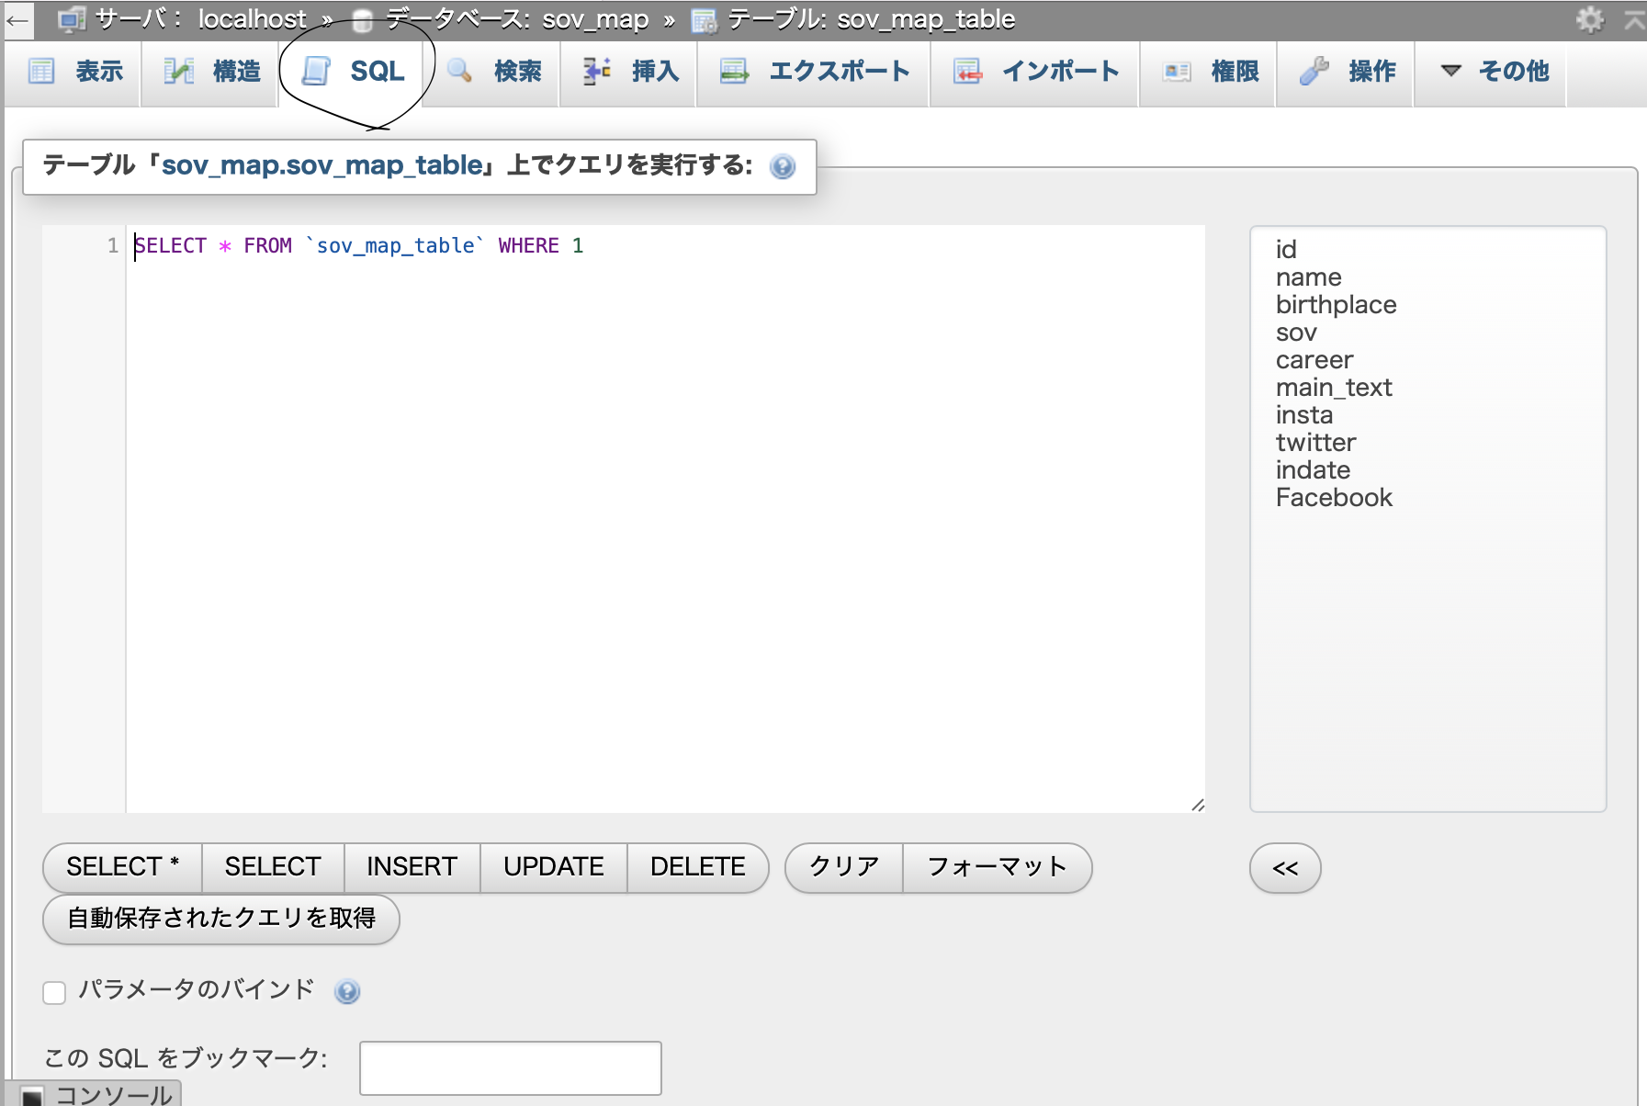
Task: Expand the その他 dropdown menu
Action: point(1490,72)
